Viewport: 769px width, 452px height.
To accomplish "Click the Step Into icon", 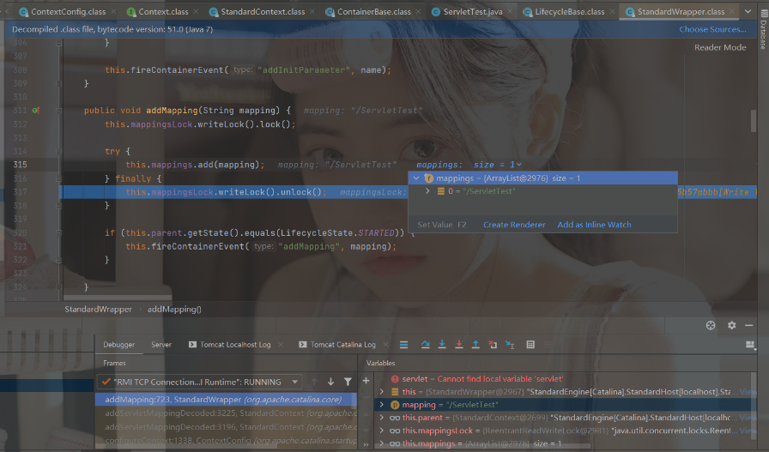I will point(442,345).
